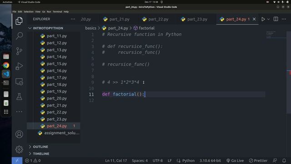Start Go Live server
Screen dimensions: 291x164
click(x=235, y=161)
